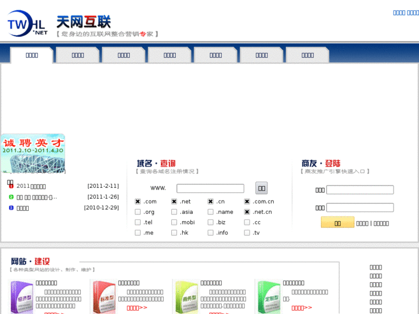Click the yellow-green website package box icon
This screenshot has height=314, width=419.
click(187, 297)
